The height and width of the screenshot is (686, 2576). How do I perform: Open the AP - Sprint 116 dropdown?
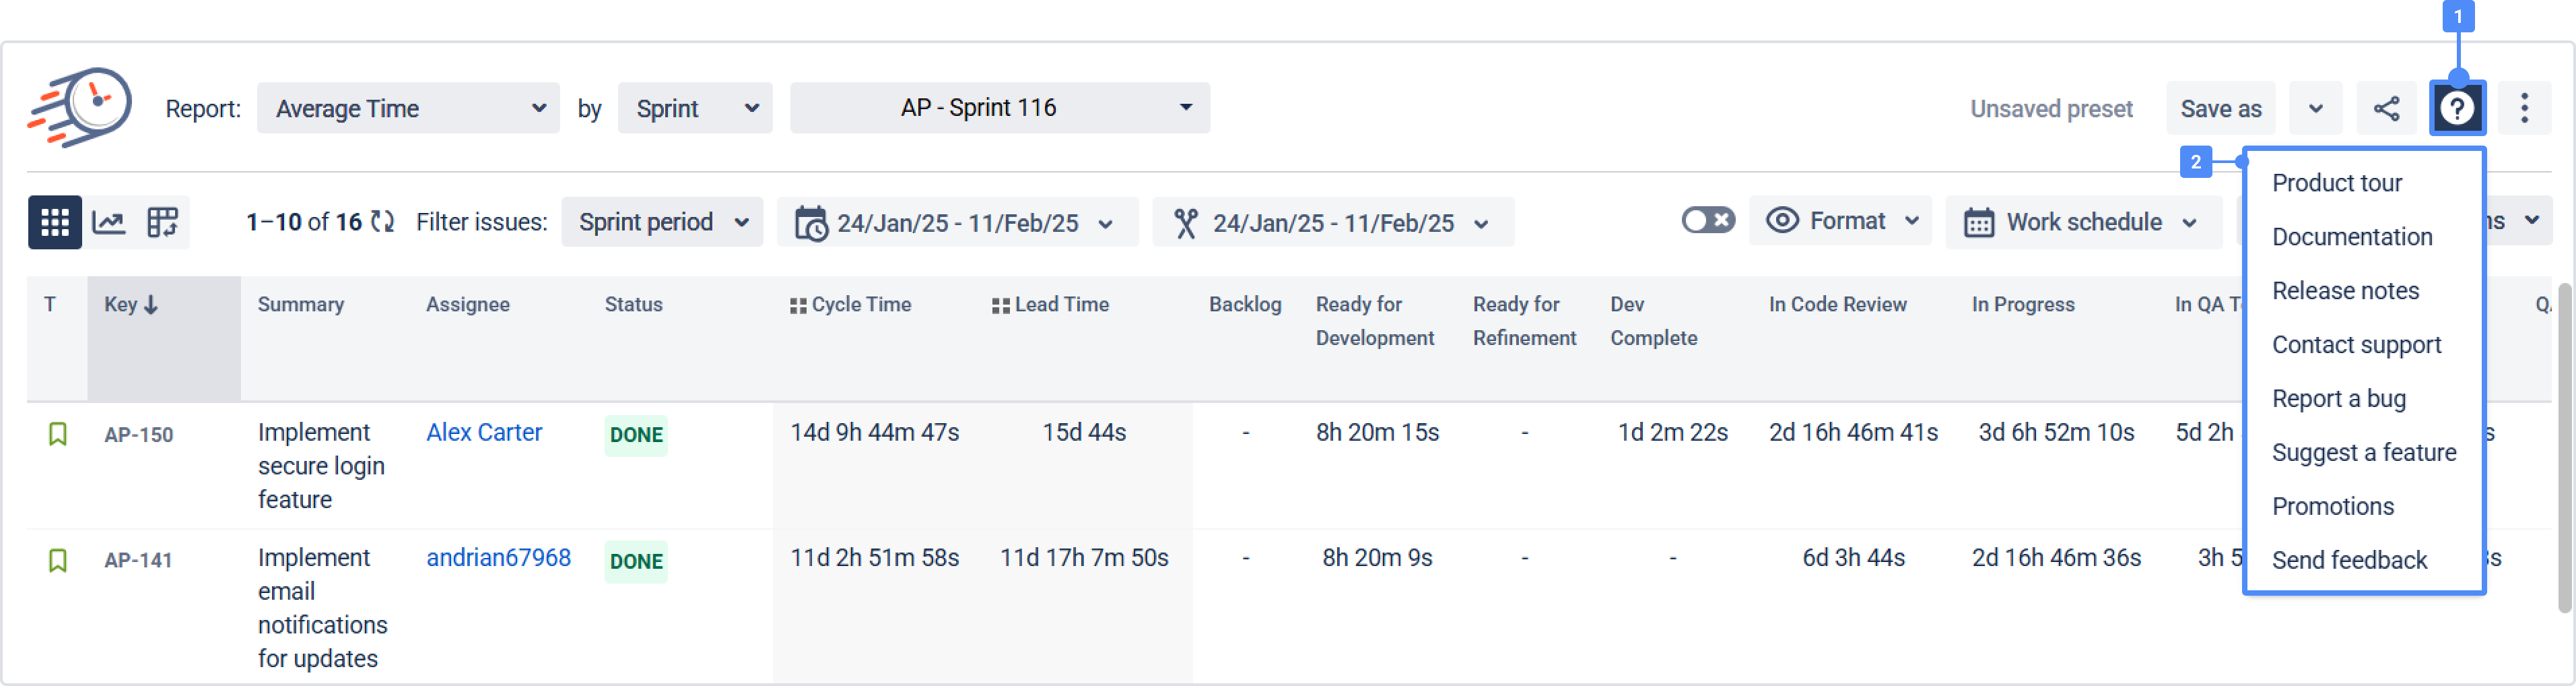999,108
